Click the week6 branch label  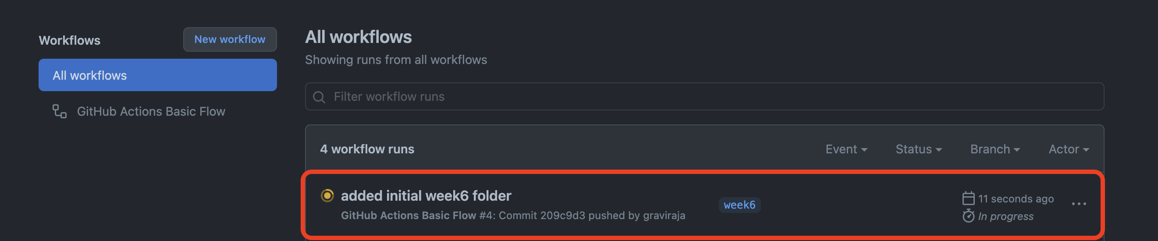point(739,205)
